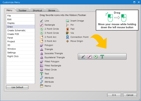Viewport: 141px width, 101px height.
Task: Pick the Isosceles Triangle icon
Action: (42, 53)
